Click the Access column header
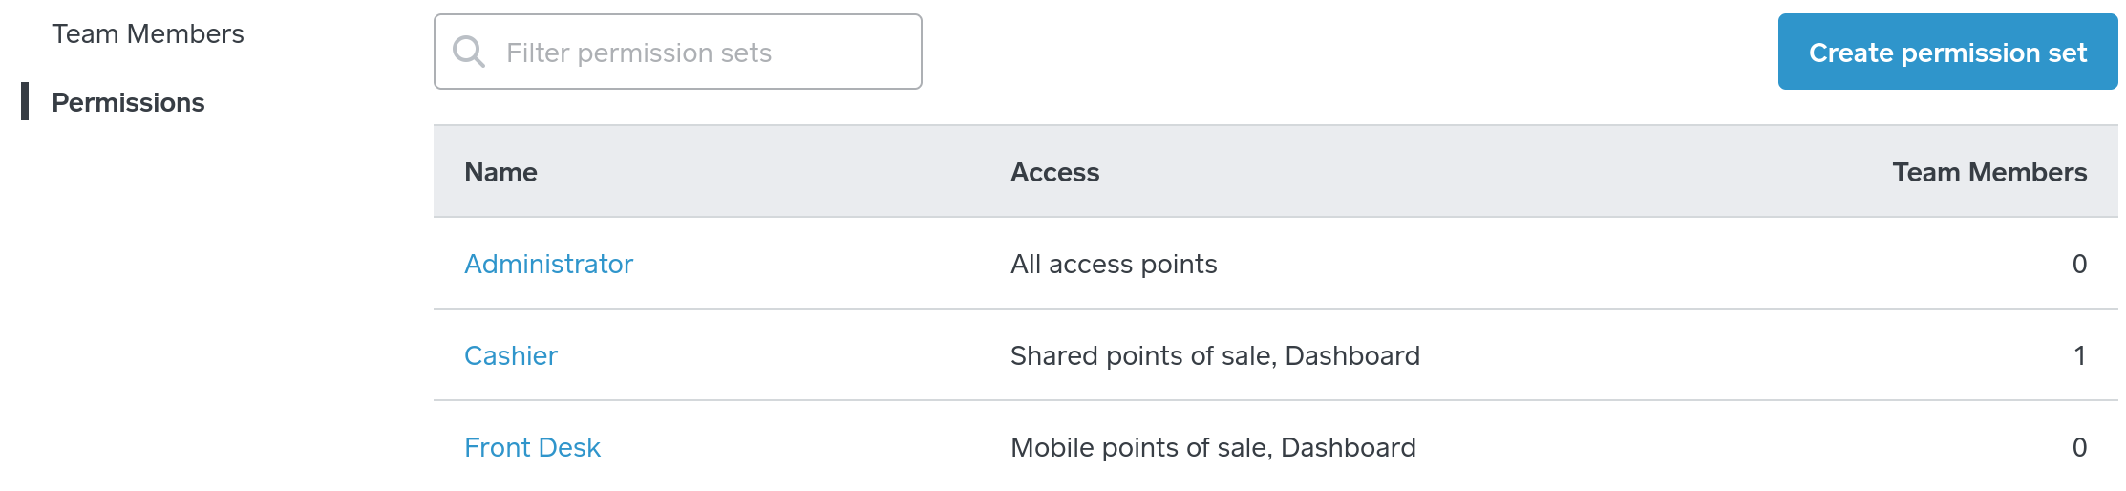This screenshot has width=2126, height=491. (1054, 173)
